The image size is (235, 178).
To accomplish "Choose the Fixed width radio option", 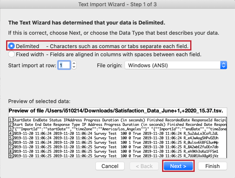I will [x=11, y=54].
